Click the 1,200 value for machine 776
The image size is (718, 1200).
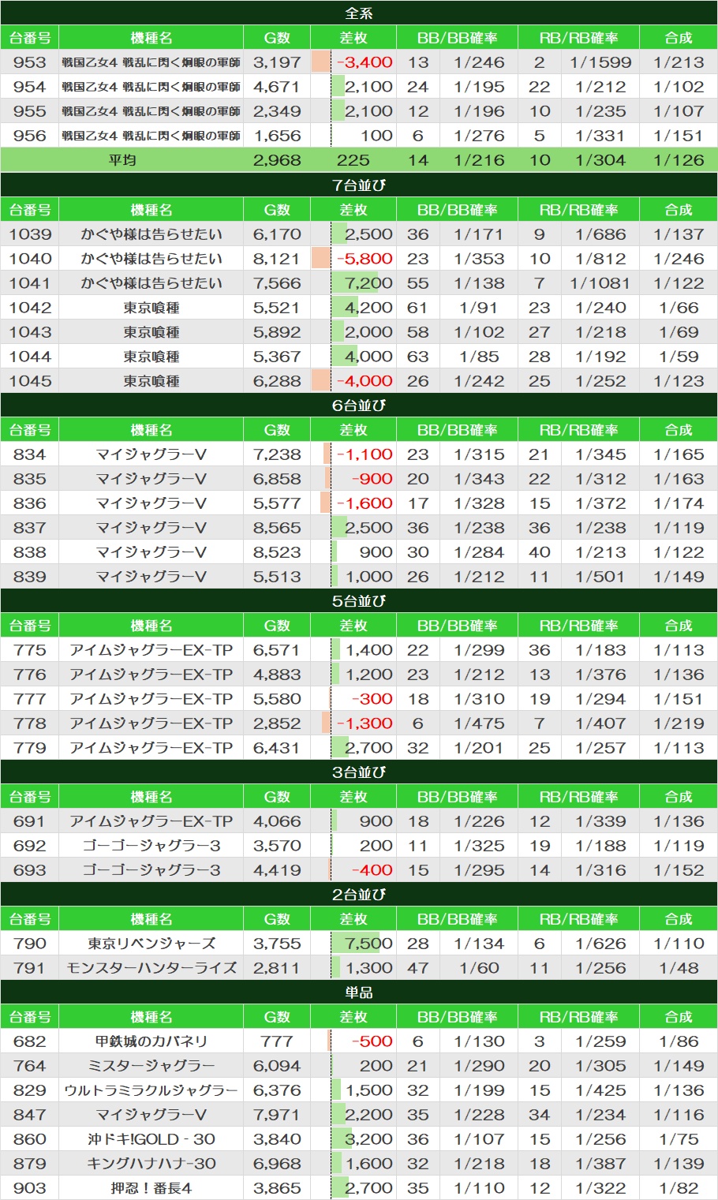[x=368, y=675]
